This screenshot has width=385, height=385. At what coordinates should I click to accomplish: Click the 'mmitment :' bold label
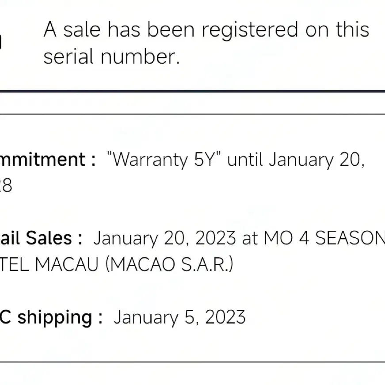[x=48, y=160]
